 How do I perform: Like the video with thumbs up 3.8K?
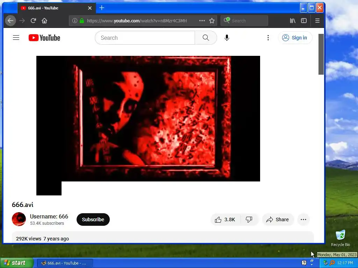[225, 219]
